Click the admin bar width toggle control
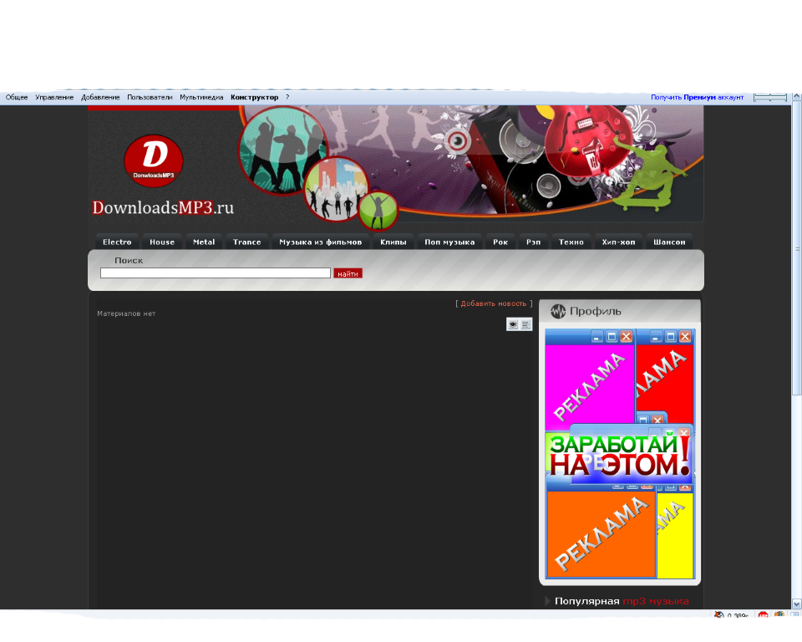 [x=770, y=97]
